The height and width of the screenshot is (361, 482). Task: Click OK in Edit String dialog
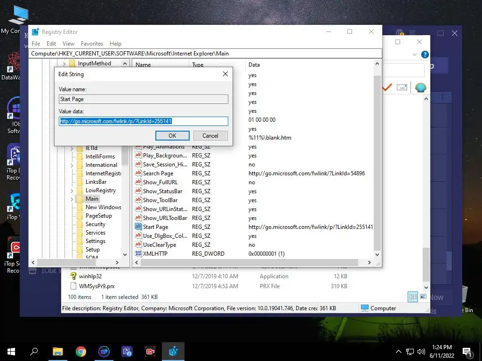click(172, 136)
